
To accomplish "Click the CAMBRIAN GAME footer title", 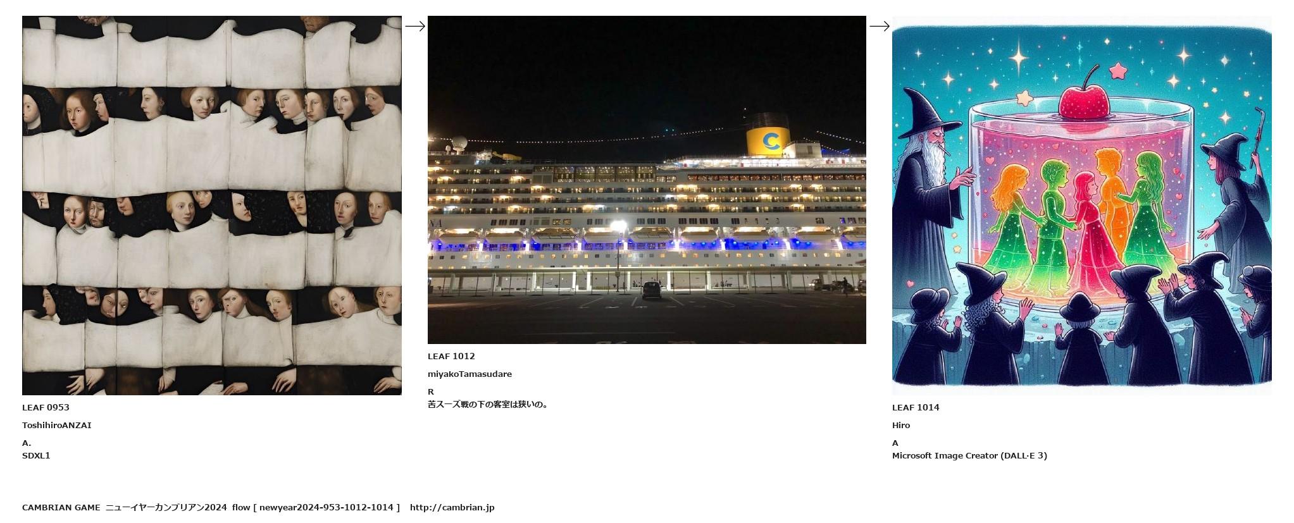I will pyautogui.click(x=61, y=507).
